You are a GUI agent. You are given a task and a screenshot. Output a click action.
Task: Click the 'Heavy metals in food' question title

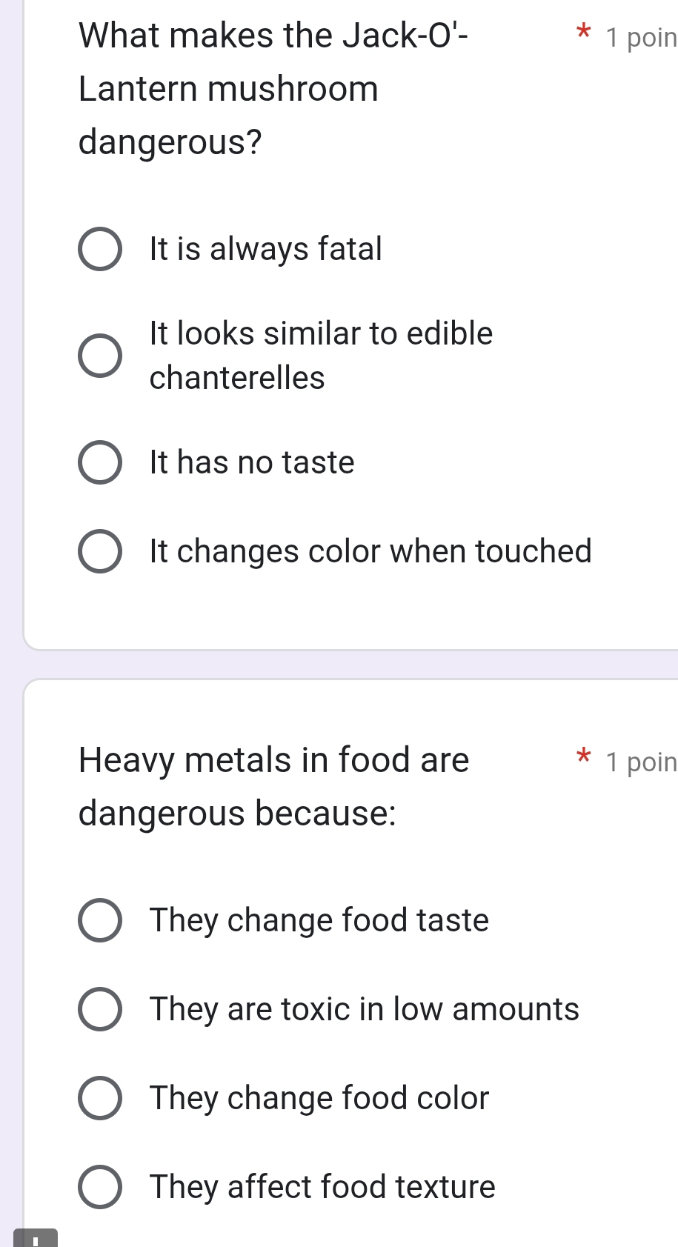coord(273,786)
